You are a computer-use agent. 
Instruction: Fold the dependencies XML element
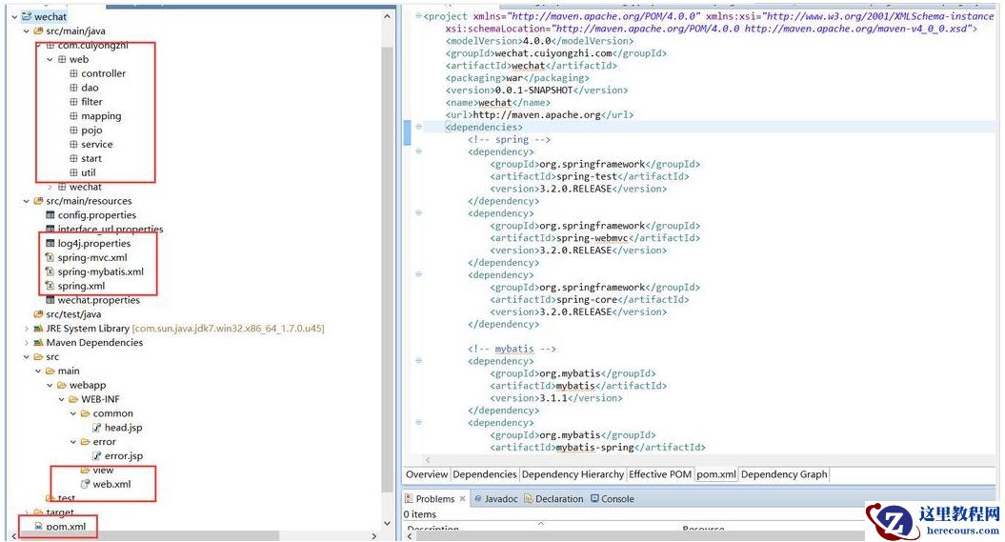point(418,127)
